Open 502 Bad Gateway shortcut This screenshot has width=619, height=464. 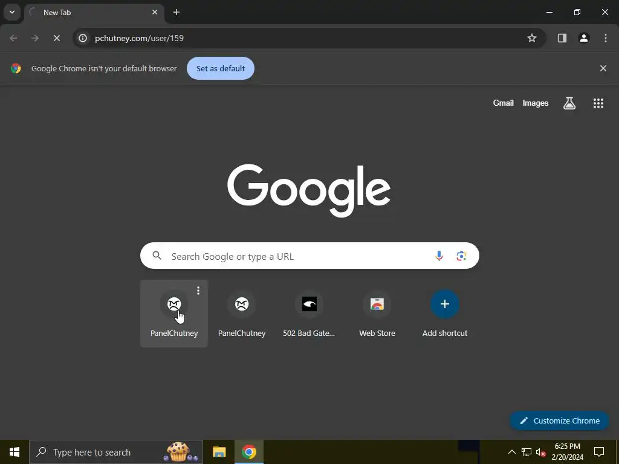click(x=309, y=314)
